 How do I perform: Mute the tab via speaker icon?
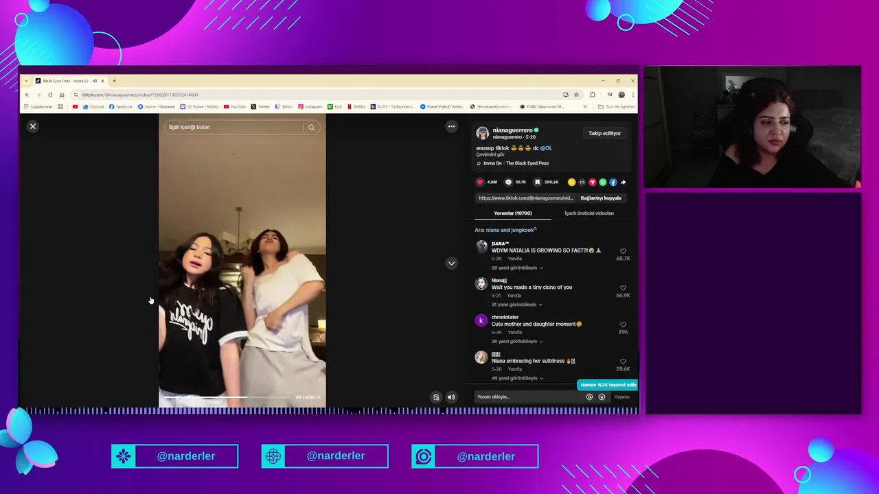(95, 81)
